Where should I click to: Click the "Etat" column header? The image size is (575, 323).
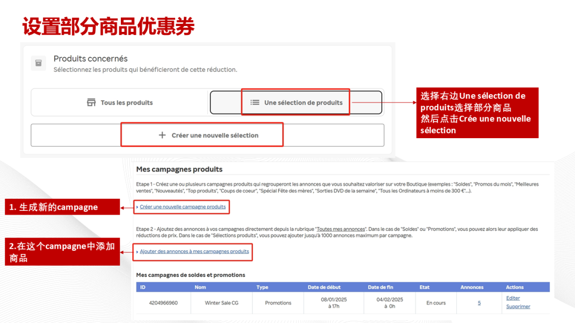(424, 287)
